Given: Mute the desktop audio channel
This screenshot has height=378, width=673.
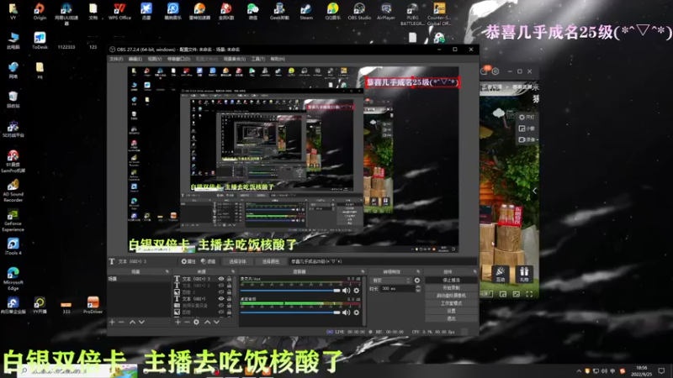Looking at the screenshot, I should pyautogui.click(x=346, y=312).
